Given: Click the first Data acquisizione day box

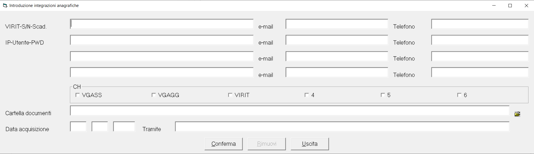Looking at the screenshot, I should (x=78, y=126).
